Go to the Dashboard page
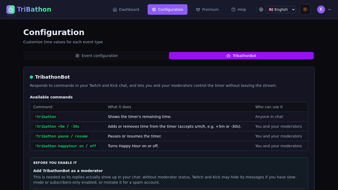The image size is (338, 190). coord(126,9)
